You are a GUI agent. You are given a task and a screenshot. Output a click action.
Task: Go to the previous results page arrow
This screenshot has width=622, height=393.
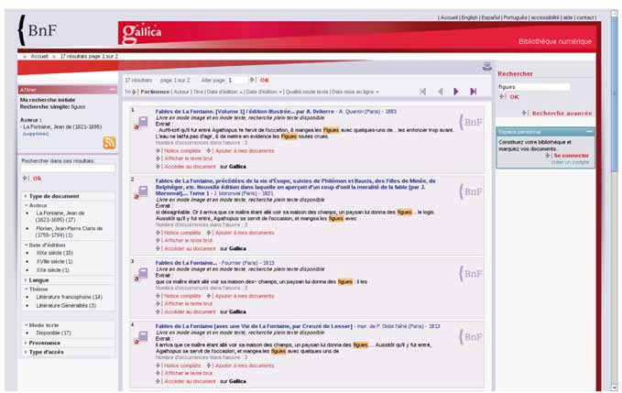(440, 92)
